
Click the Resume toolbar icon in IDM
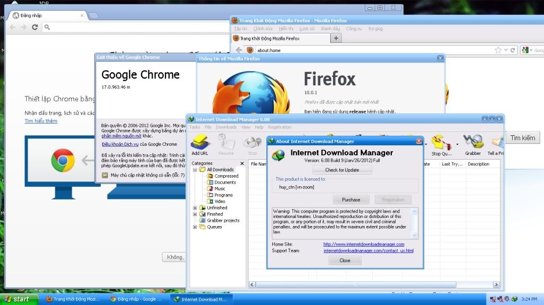pyautogui.click(x=226, y=145)
